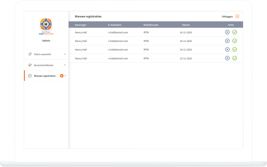This screenshot has width=267, height=167.
Task: Open the Accounts beheren menu item
Action: click(x=46, y=65)
